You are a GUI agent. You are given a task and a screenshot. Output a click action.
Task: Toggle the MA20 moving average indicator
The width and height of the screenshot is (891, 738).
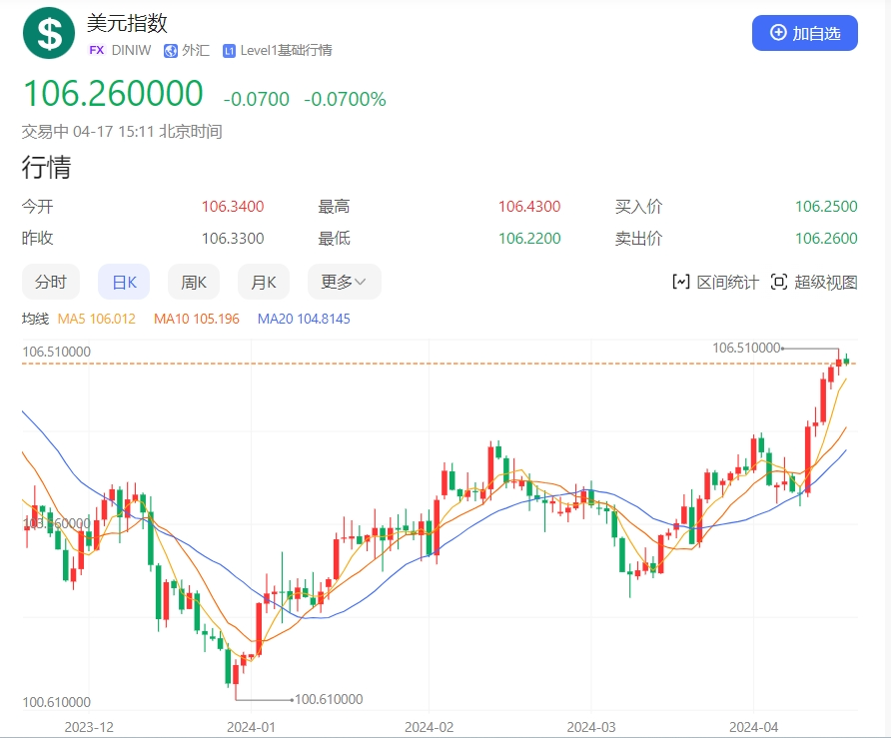(x=304, y=319)
